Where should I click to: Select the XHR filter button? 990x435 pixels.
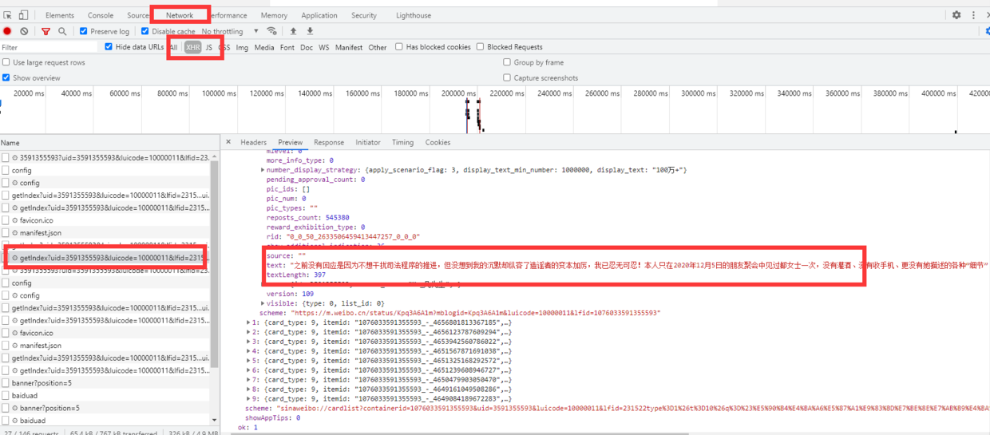click(192, 48)
